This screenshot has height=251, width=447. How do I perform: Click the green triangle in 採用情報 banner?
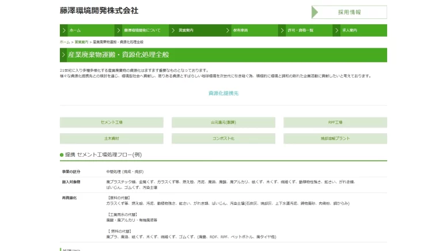pos(315,12)
